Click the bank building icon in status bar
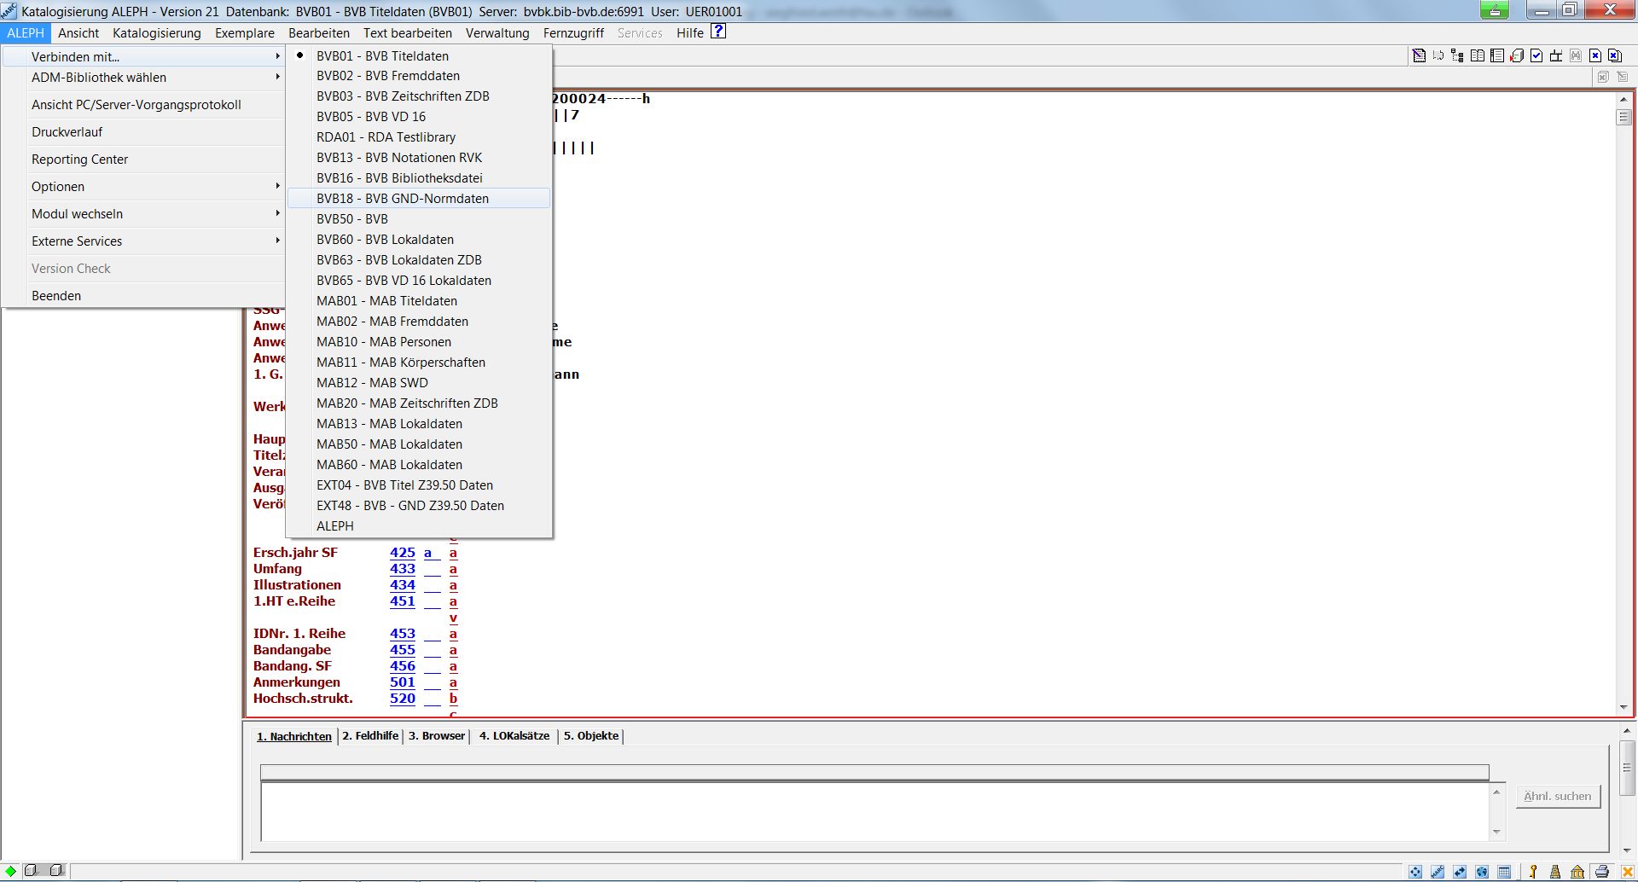The width and height of the screenshot is (1638, 882). (1577, 872)
